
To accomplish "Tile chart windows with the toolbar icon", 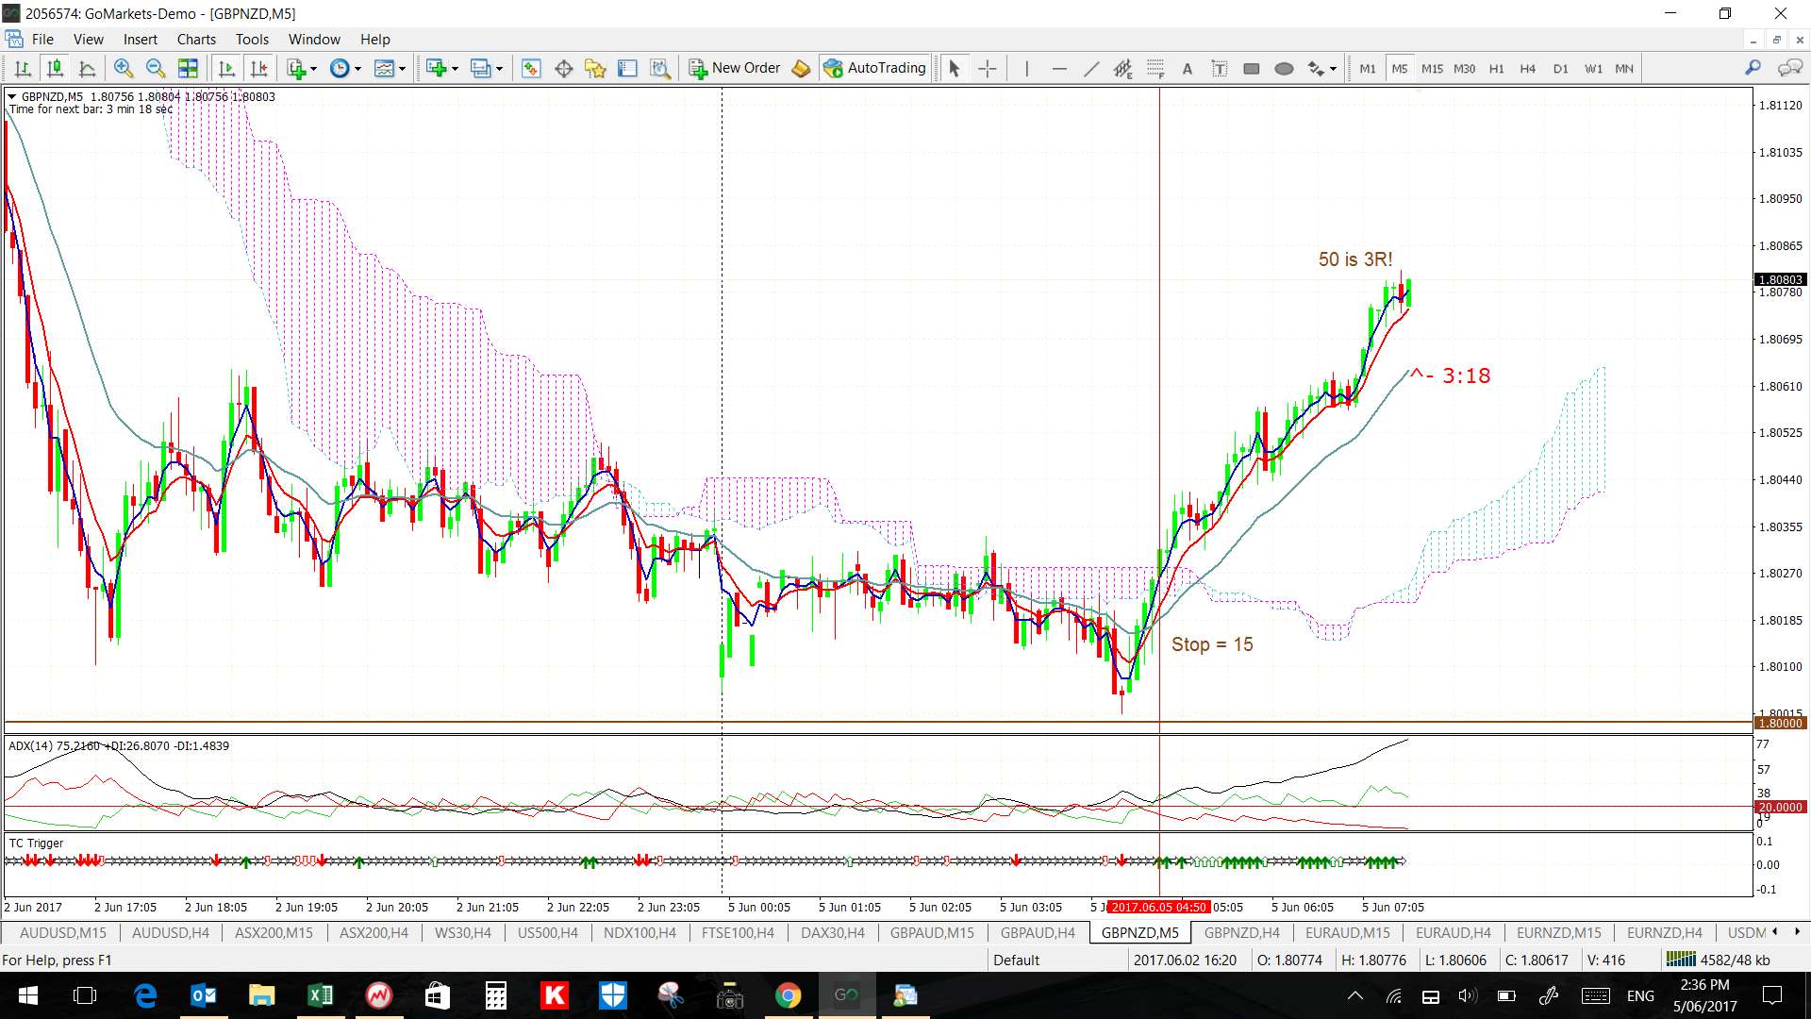I will [x=189, y=68].
